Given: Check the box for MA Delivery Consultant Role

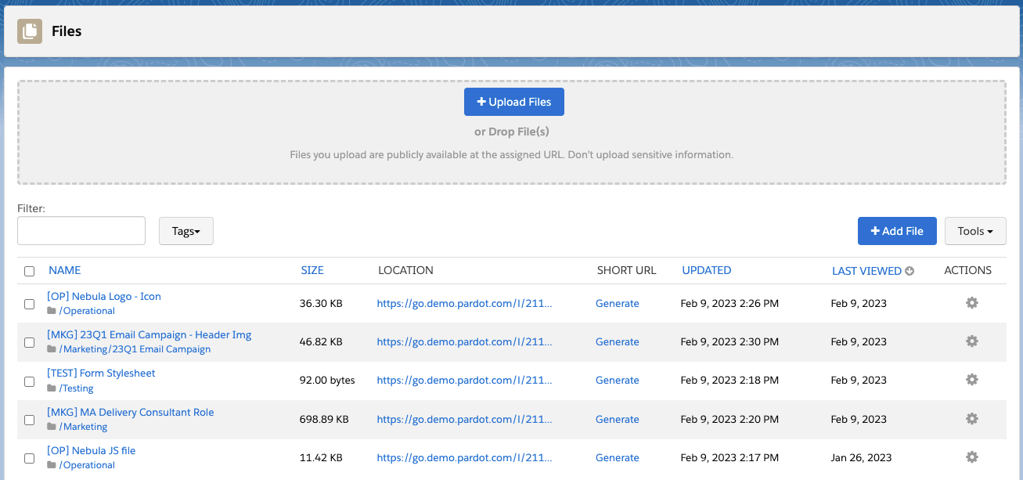Looking at the screenshot, I should coord(29,420).
